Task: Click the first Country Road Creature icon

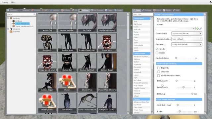Action: pyautogui.click(x=87, y=102)
